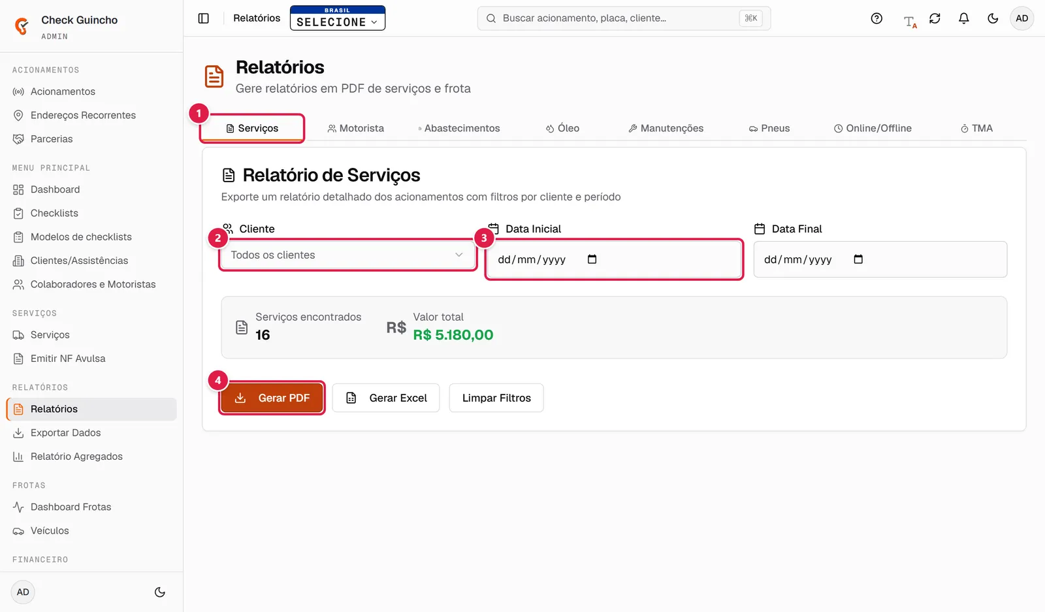Open the notifications bell icon
The height and width of the screenshot is (612, 1045).
[963, 18]
